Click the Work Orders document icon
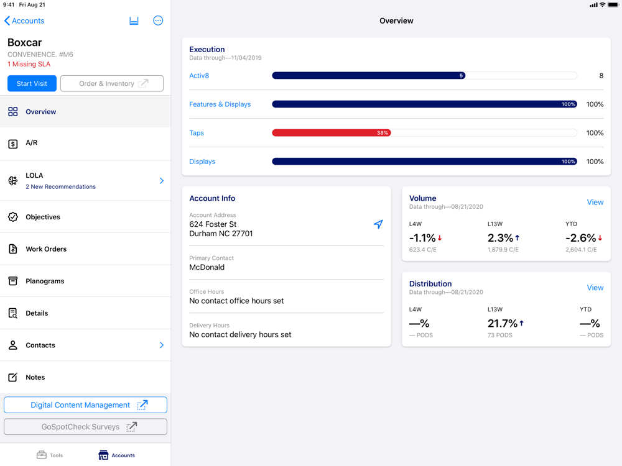The image size is (622, 466). click(x=13, y=249)
